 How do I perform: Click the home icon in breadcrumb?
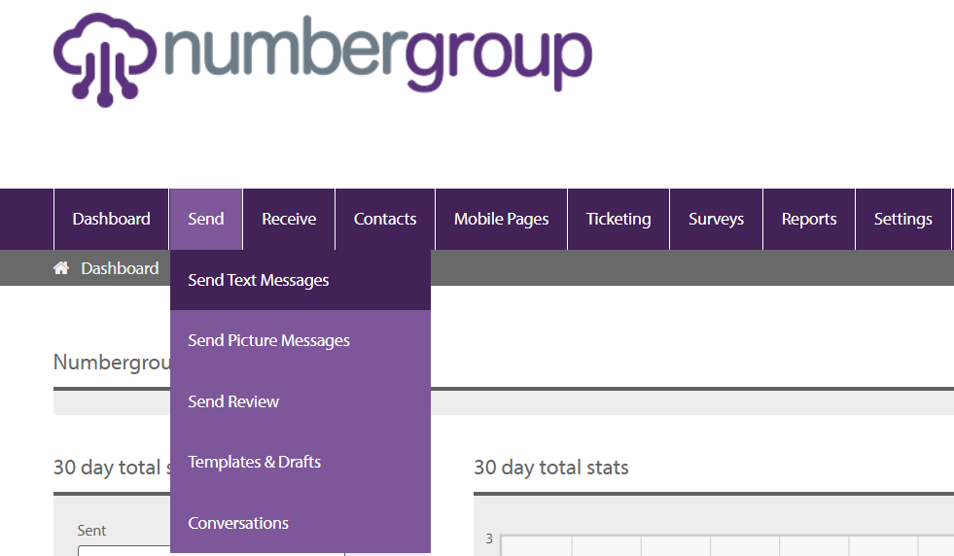click(x=61, y=267)
